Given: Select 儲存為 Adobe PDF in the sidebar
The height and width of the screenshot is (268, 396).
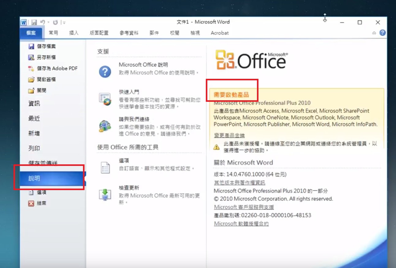Looking at the screenshot, I should click(53, 68).
